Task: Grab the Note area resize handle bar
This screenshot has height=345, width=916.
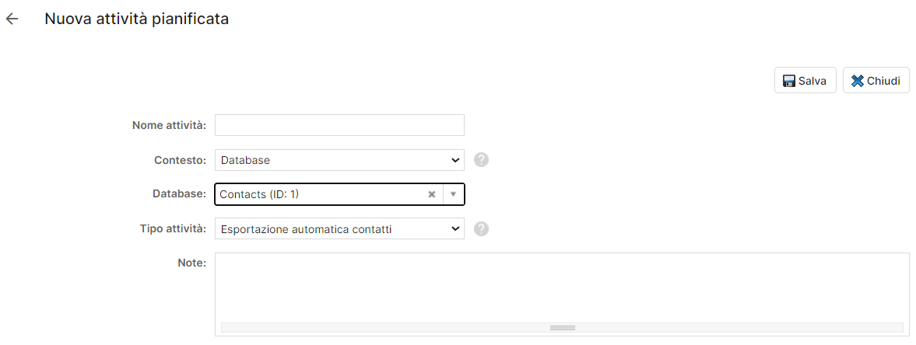Action: click(x=562, y=327)
